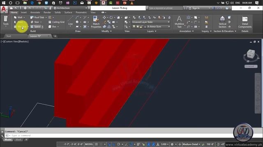Image resolution: width=263 pixels, height=147 pixels.
Task: Switch to the Render ribbon tab
Action: coord(47,13)
